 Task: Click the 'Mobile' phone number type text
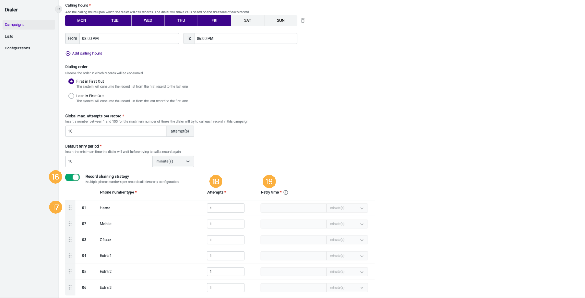[x=106, y=224]
